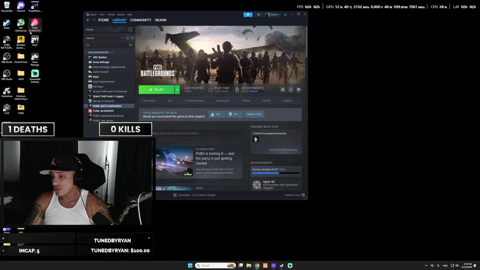The height and width of the screenshot is (270, 480).
Task: Select ARC Raiders in library list
Action: click(x=100, y=57)
